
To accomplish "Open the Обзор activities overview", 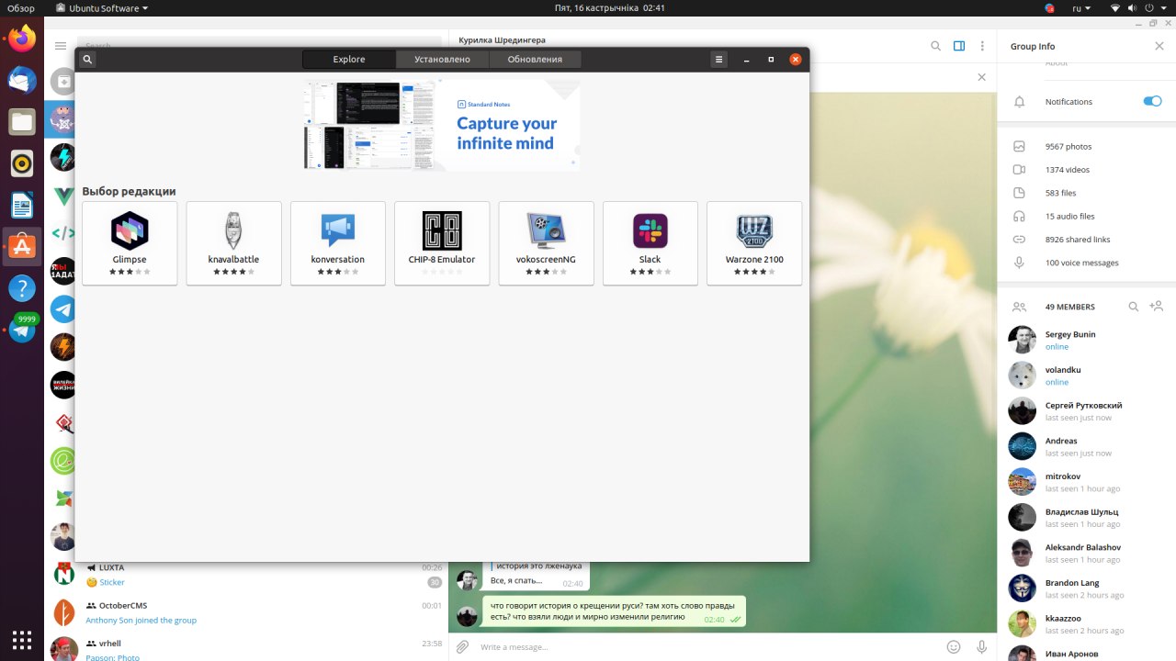I will pos(21,8).
